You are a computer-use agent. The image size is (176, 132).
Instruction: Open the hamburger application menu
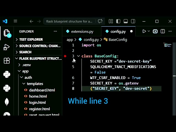click(15, 21)
